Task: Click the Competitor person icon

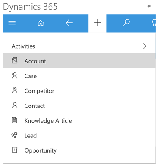Action: click(14, 90)
